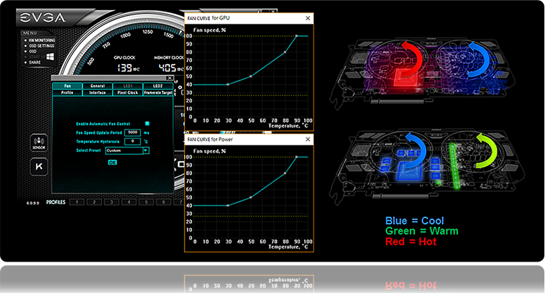545x299 pixels.
Task: Click the K boost icon button
Action: pos(39,166)
